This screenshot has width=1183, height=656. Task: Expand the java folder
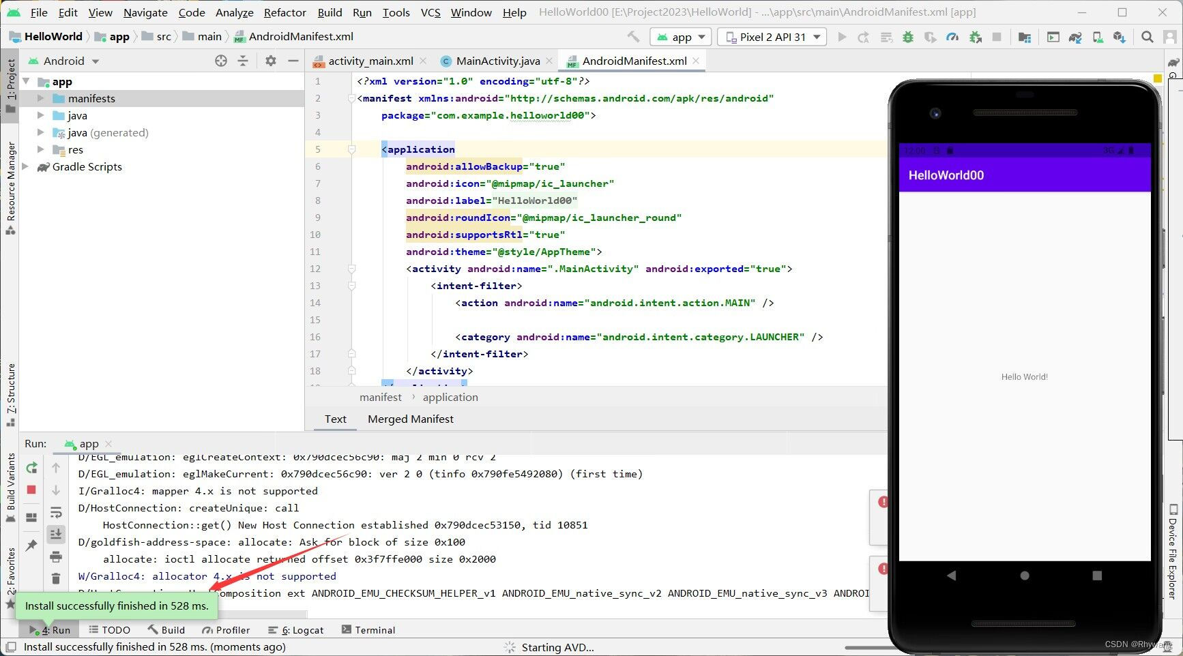pos(41,116)
